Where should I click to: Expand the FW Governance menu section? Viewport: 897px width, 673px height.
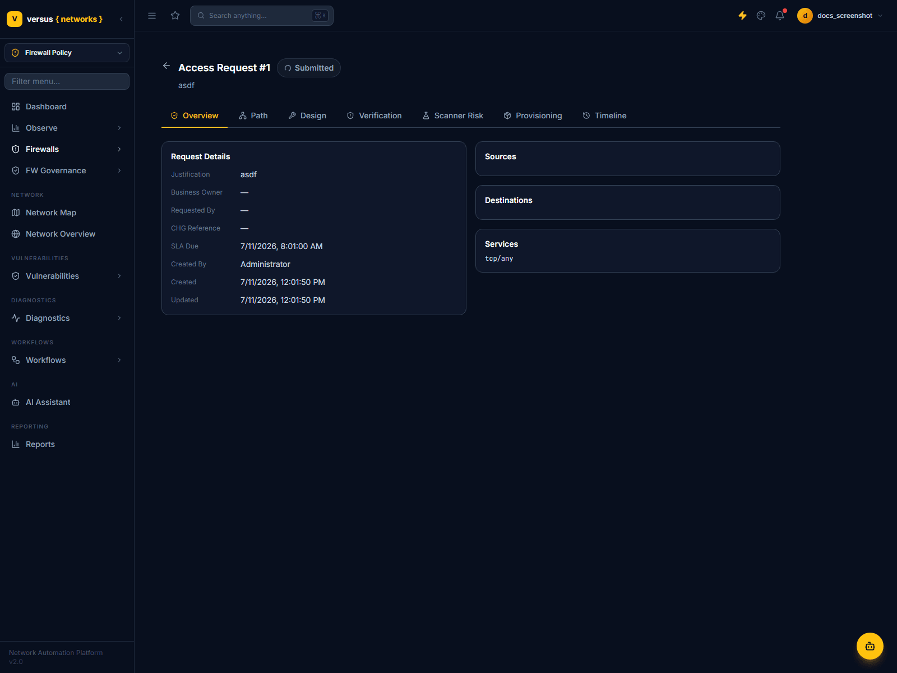click(67, 170)
